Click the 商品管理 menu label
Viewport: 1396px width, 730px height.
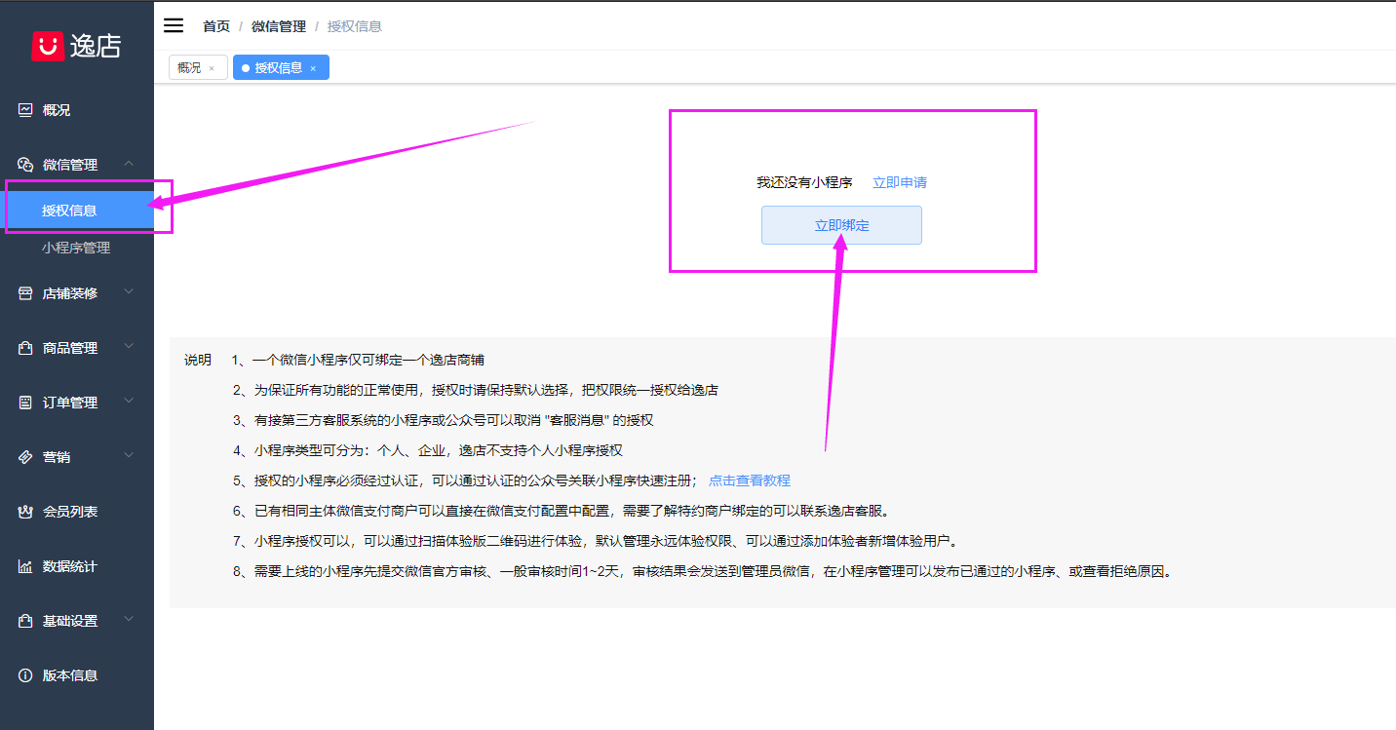70,348
